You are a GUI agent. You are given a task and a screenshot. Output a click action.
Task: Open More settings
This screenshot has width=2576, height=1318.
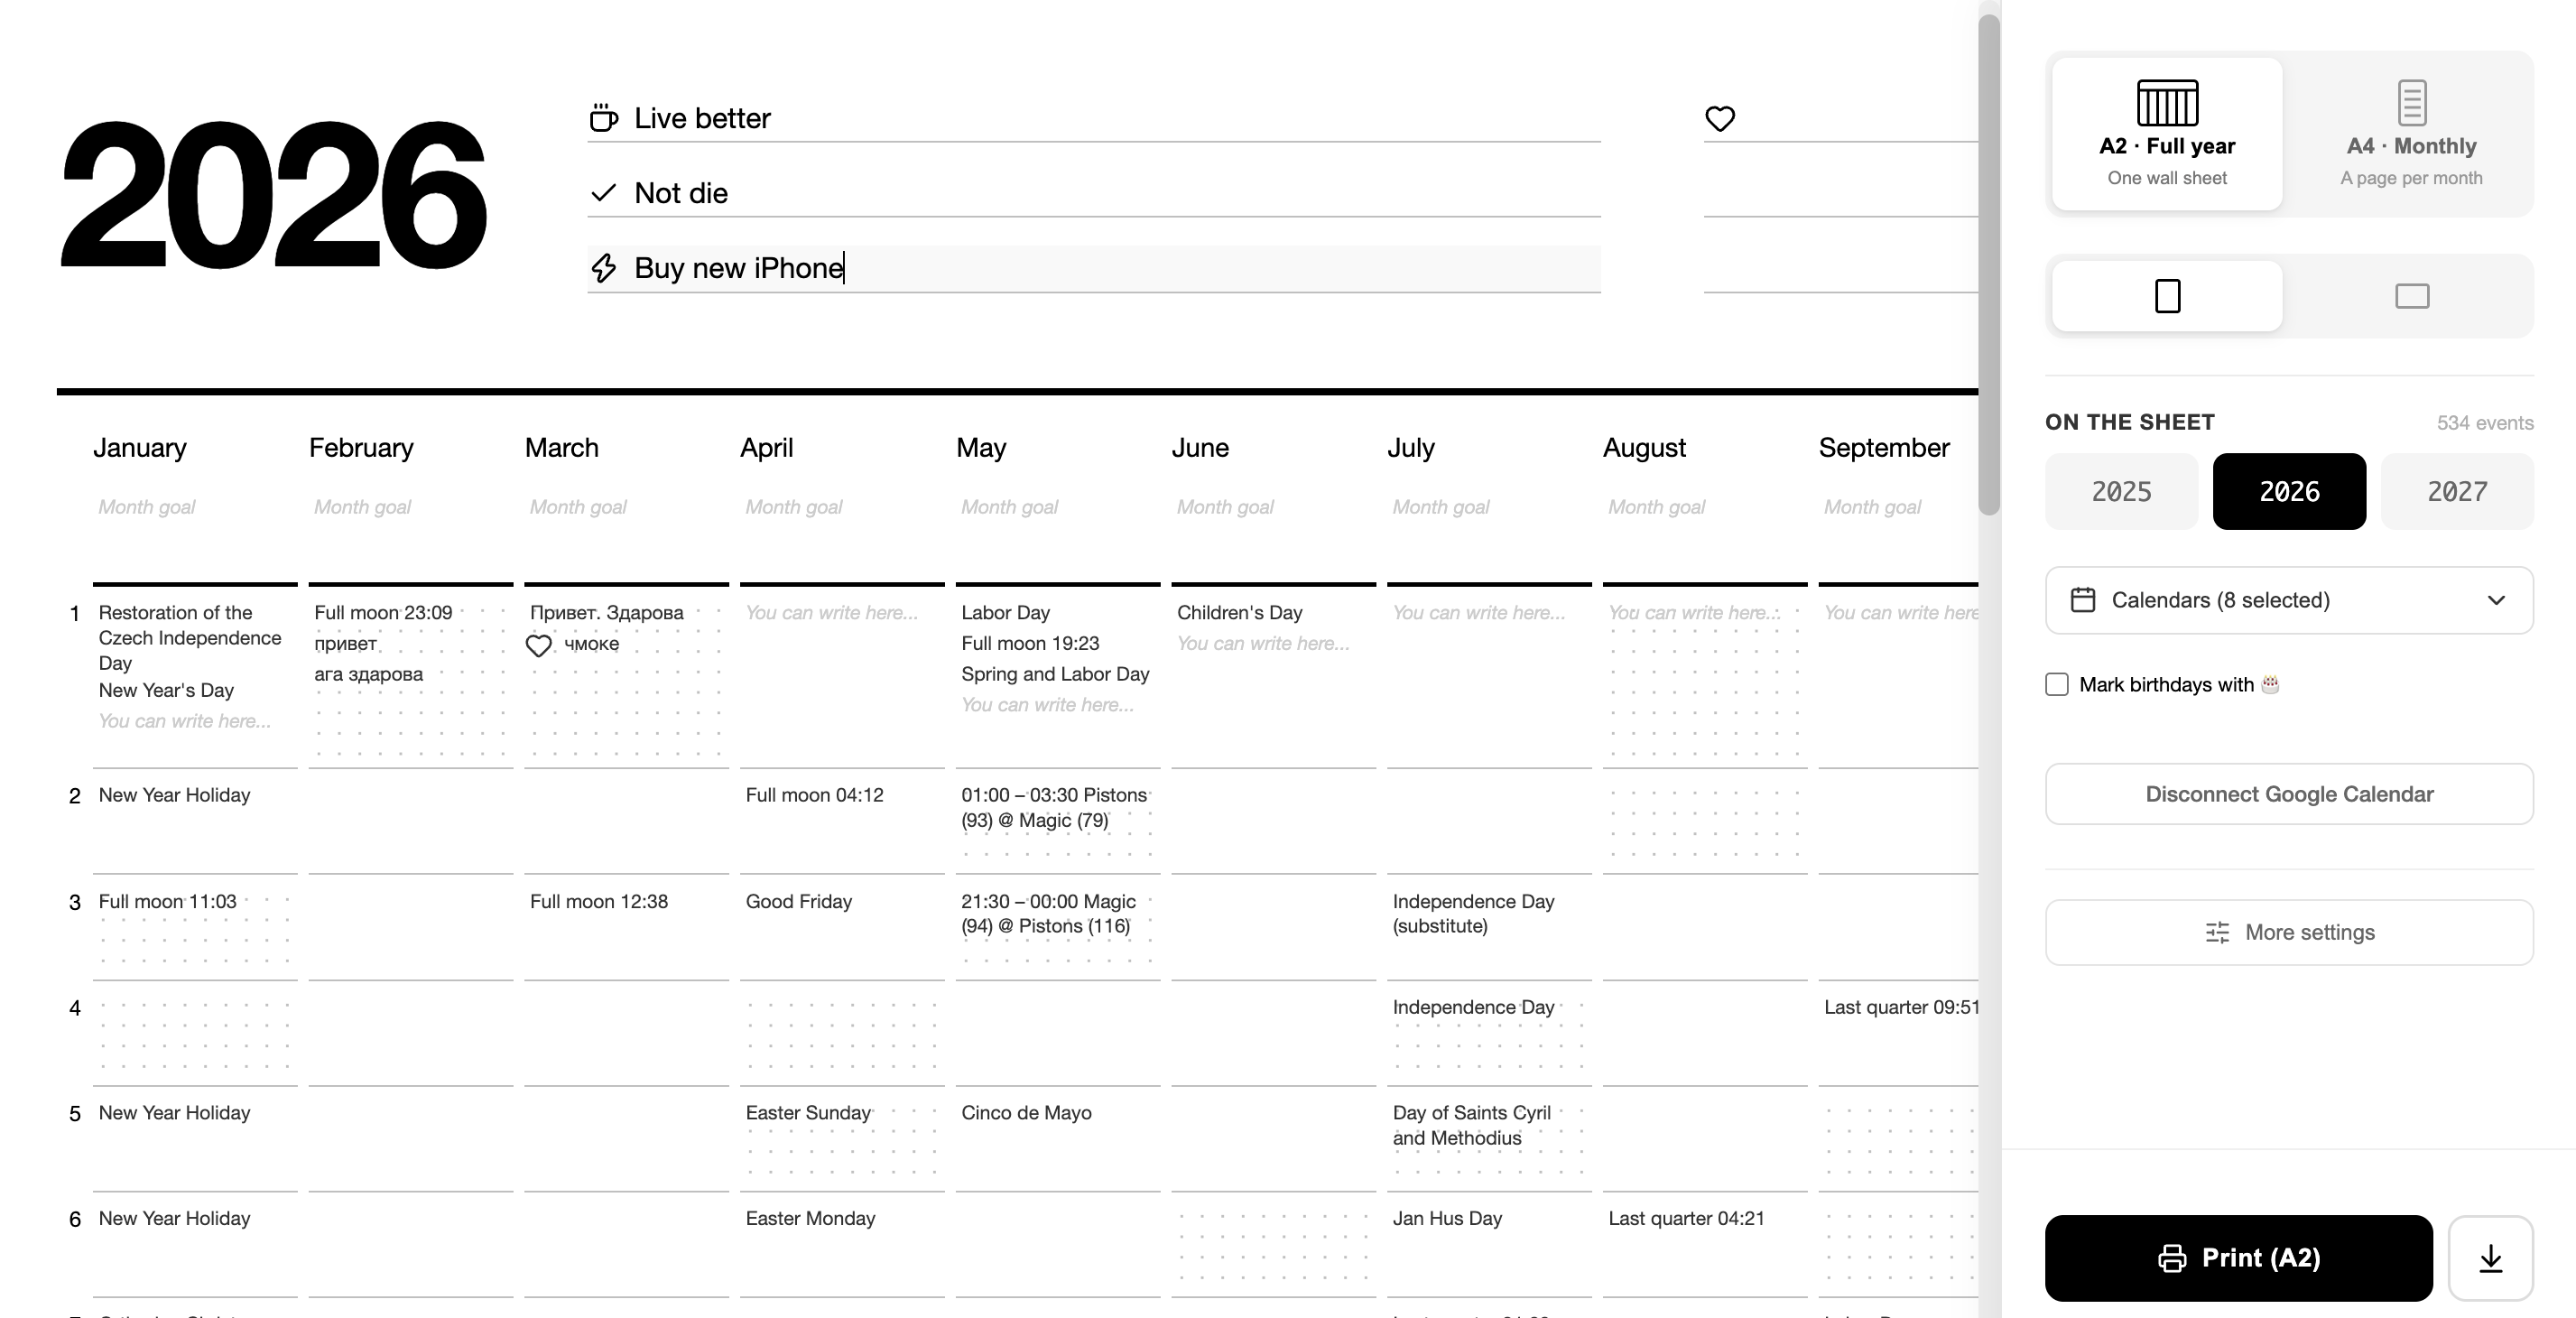2289,932
